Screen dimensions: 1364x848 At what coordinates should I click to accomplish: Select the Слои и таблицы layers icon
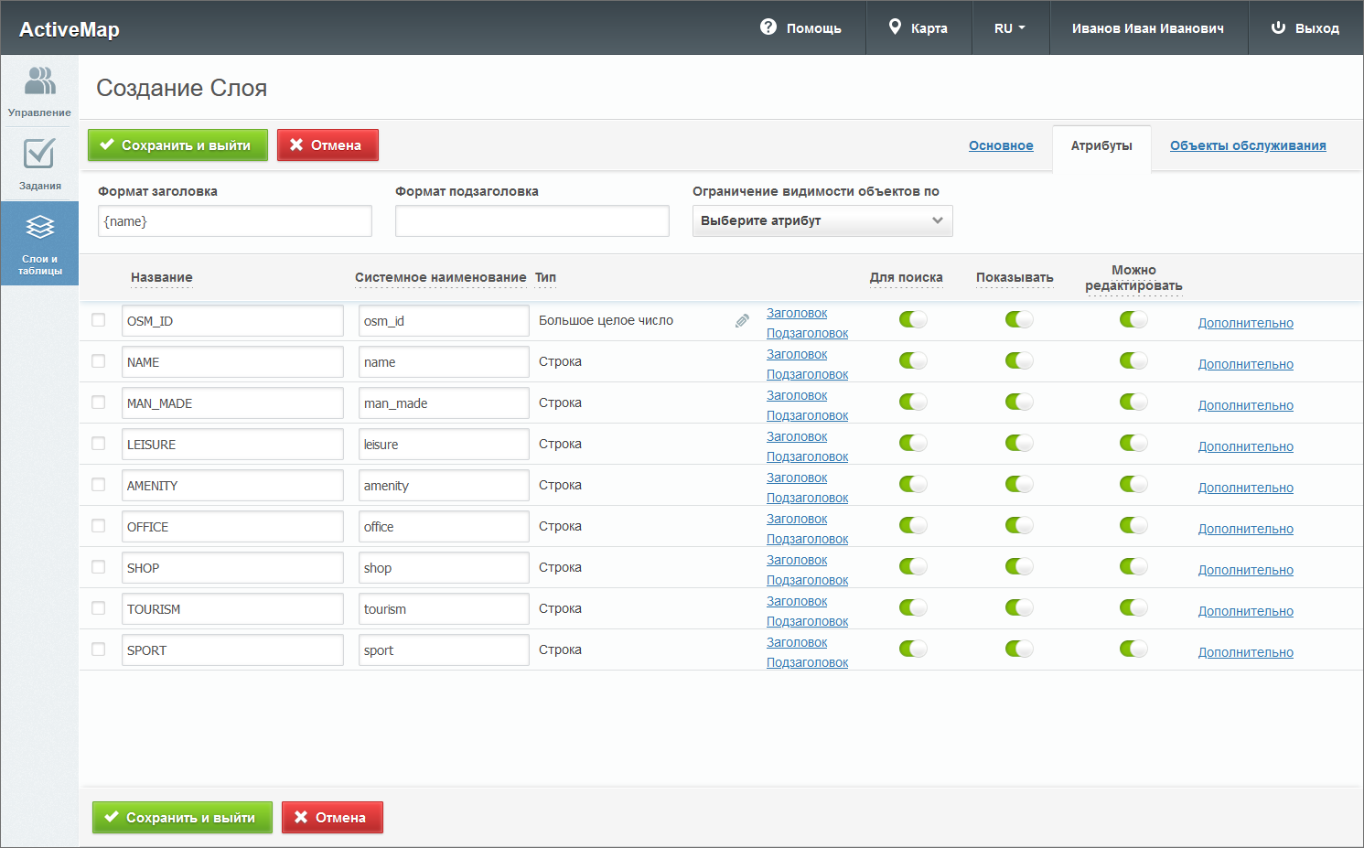[39, 227]
